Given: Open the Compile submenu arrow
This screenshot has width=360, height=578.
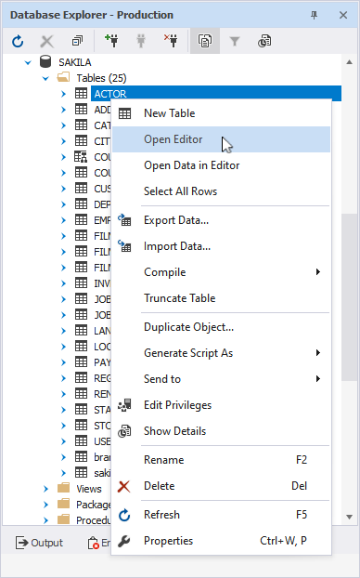Looking at the screenshot, I should (318, 272).
